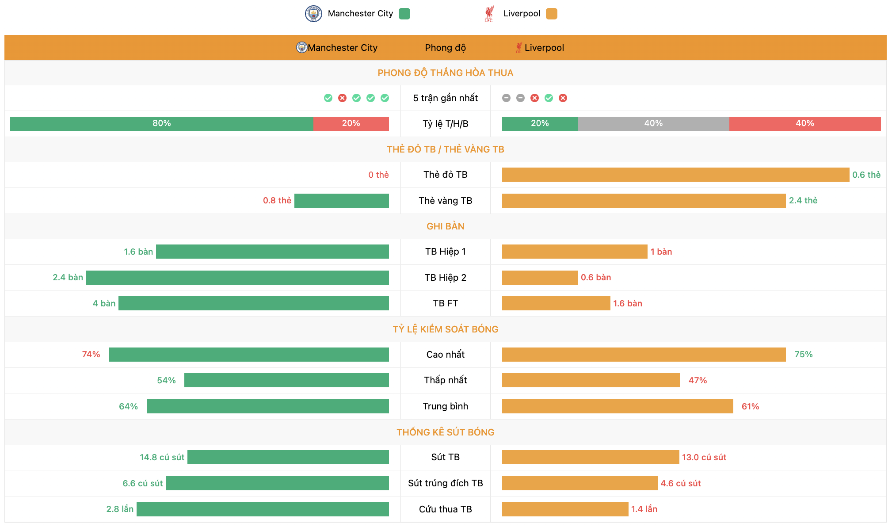Viewport: 892px width, 527px height.
Task: Click Manchester City's '74%' highest possession value
Action: click(91, 354)
